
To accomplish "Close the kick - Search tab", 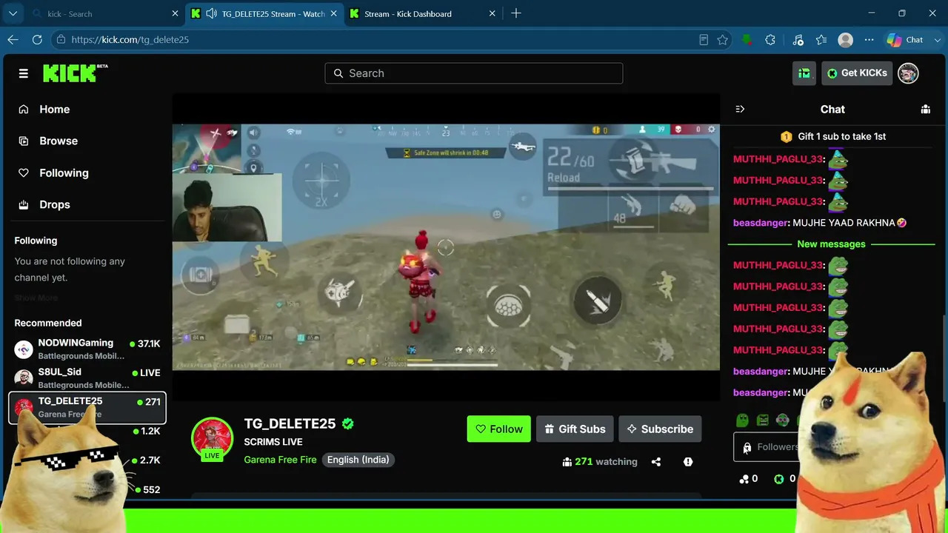I will tap(176, 13).
